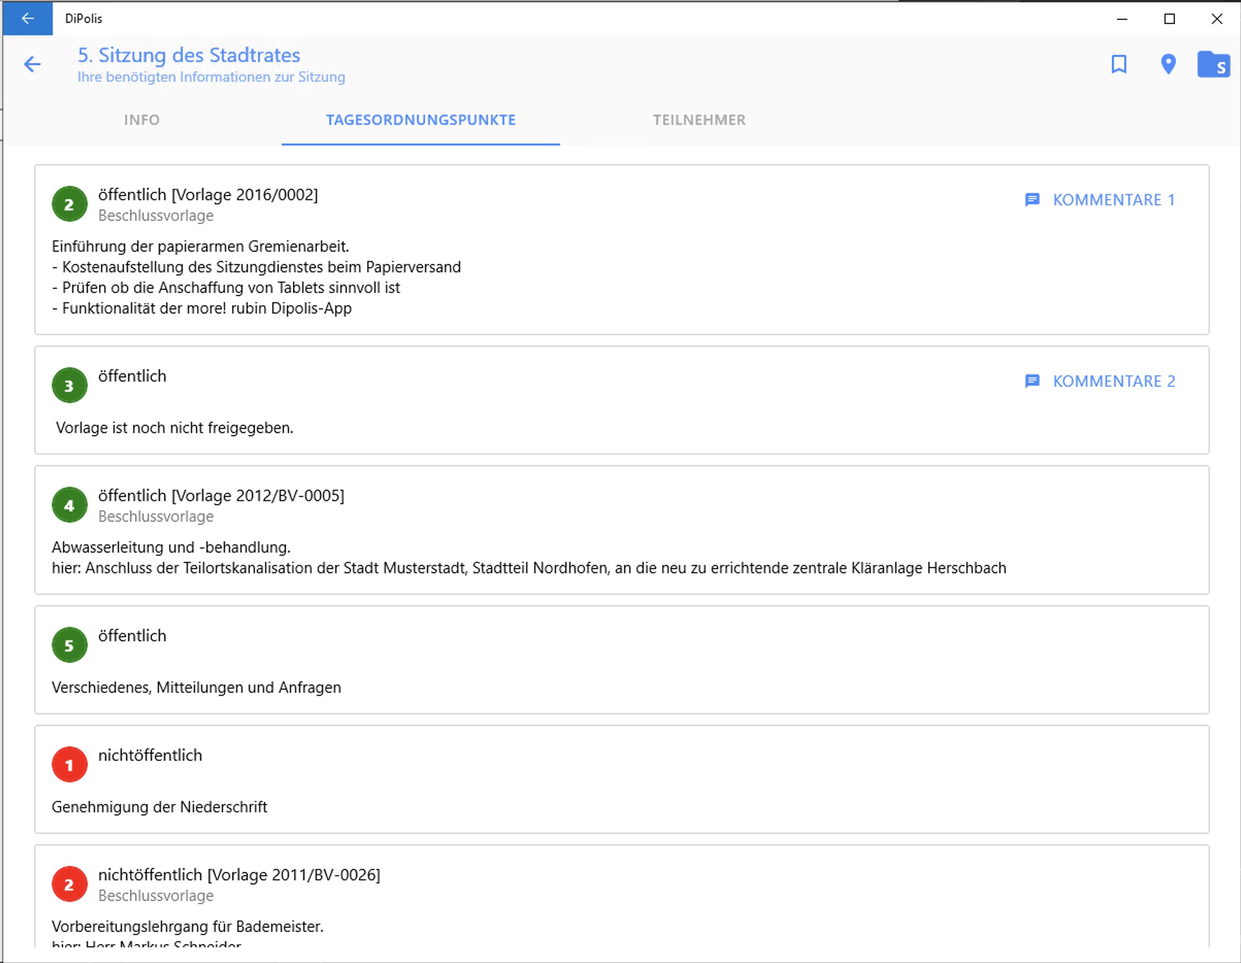Image resolution: width=1241 pixels, height=963 pixels.
Task: Switch to the TEILNEHMER tab
Action: click(698, 120)
